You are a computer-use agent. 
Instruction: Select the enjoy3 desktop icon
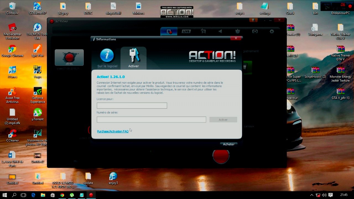coord(113,179)
